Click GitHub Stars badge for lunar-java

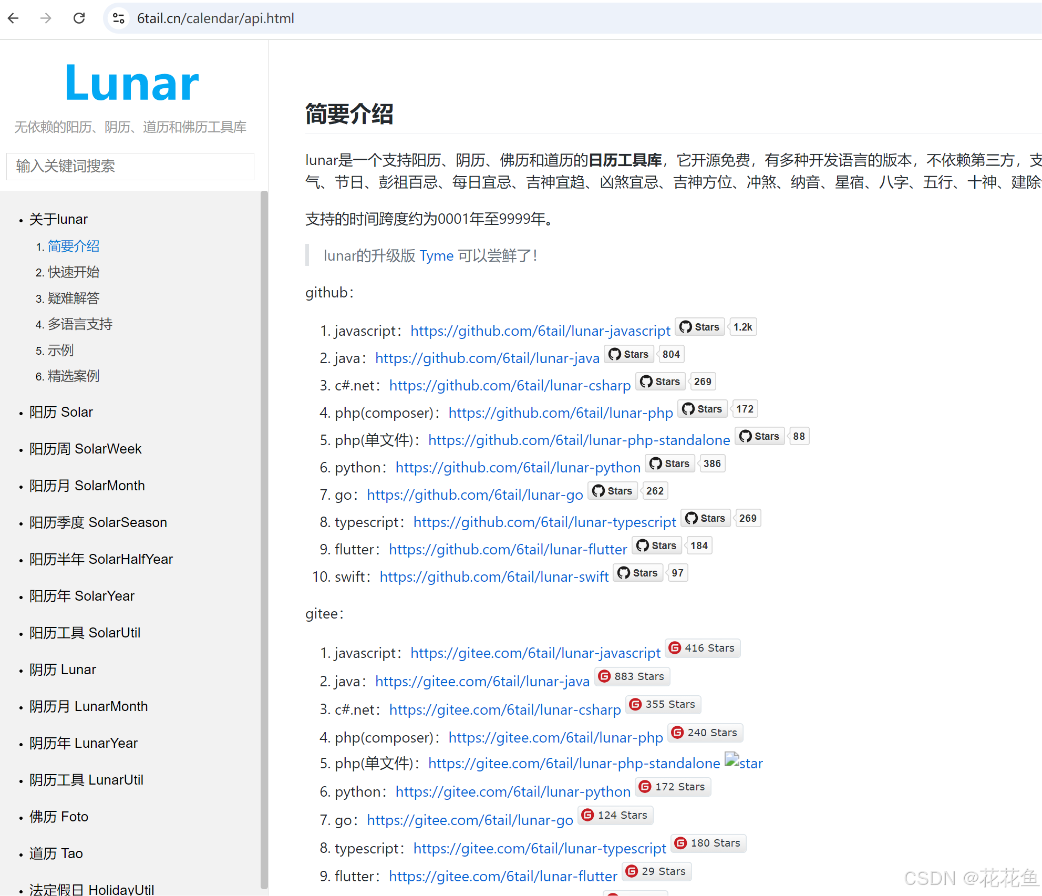point(629,354)
